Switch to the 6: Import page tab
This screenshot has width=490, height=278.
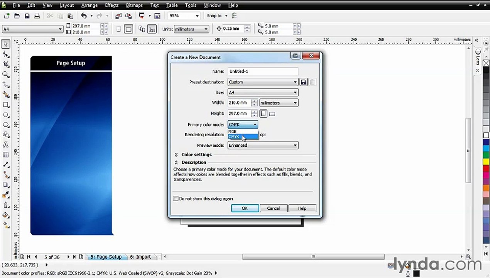pos(140,257)
